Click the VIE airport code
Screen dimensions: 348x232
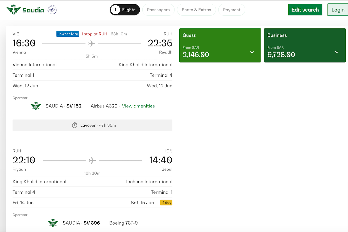point(16,34)
